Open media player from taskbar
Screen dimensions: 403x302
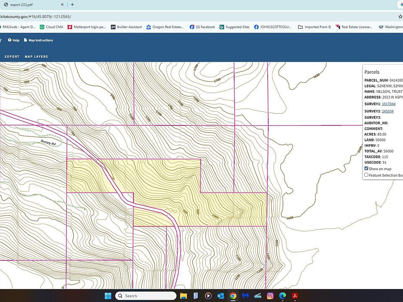coord(208,296)
